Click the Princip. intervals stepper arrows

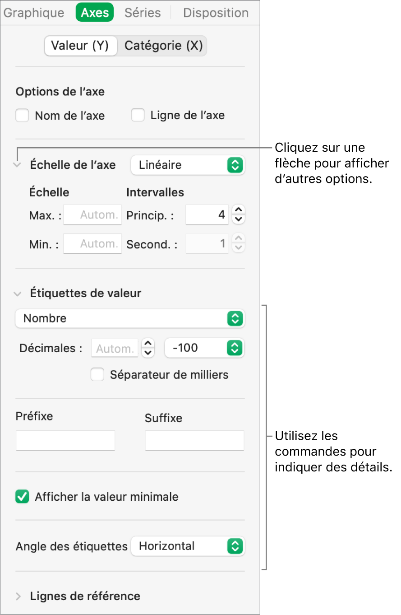[x=240, y=214]
